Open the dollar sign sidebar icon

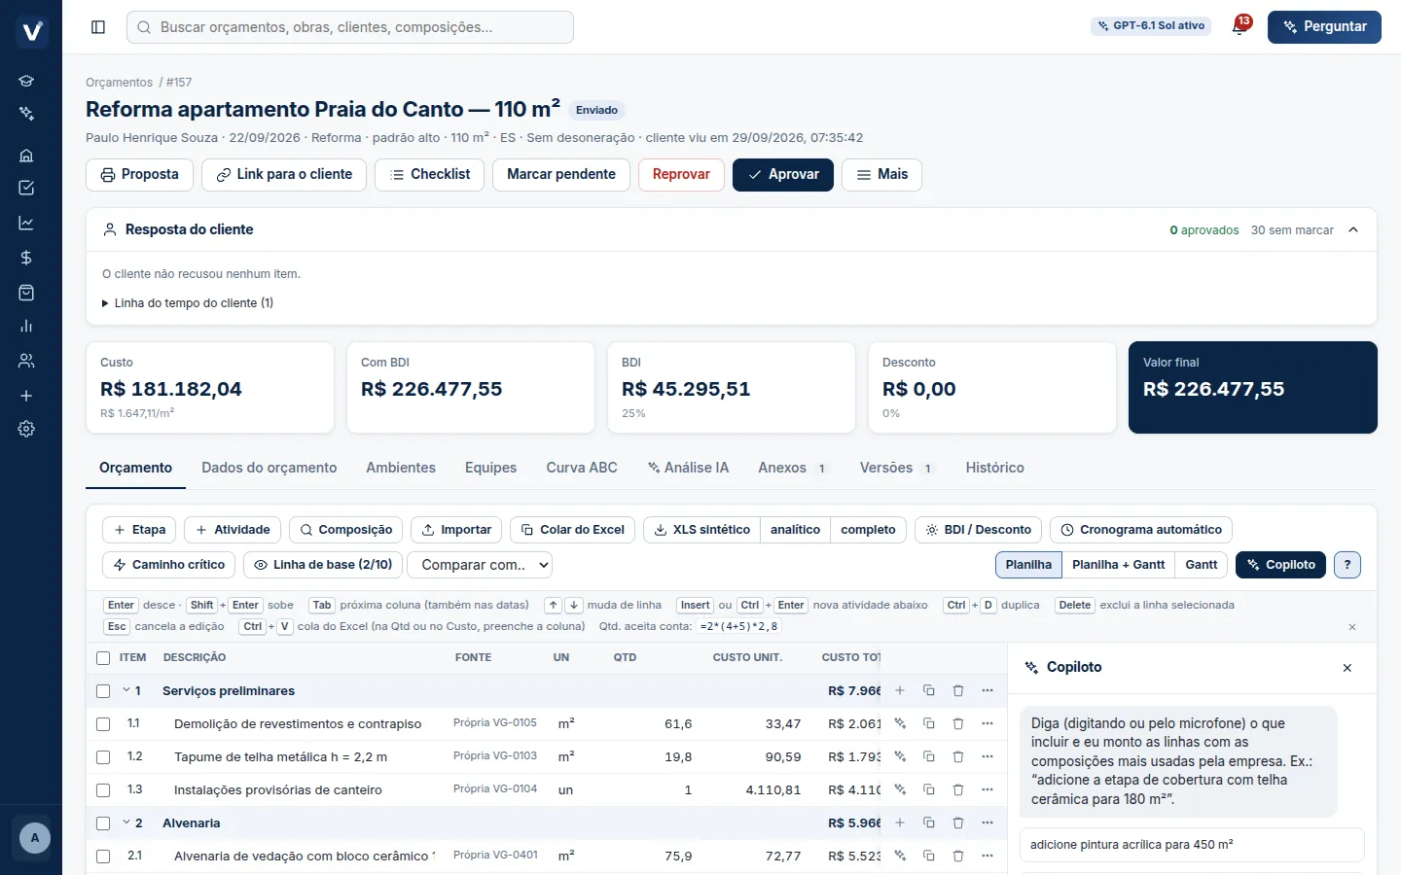coord(26,258)
